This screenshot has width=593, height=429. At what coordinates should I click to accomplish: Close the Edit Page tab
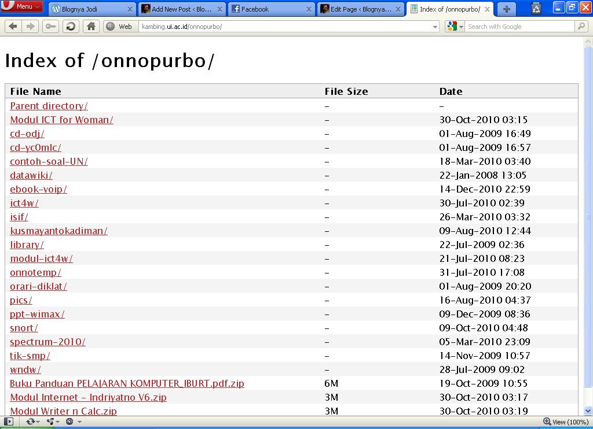pyautogui.click(x=398, y=9)
